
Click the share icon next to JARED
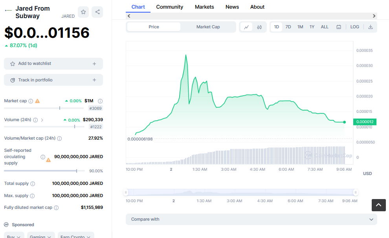click(97, 12)
